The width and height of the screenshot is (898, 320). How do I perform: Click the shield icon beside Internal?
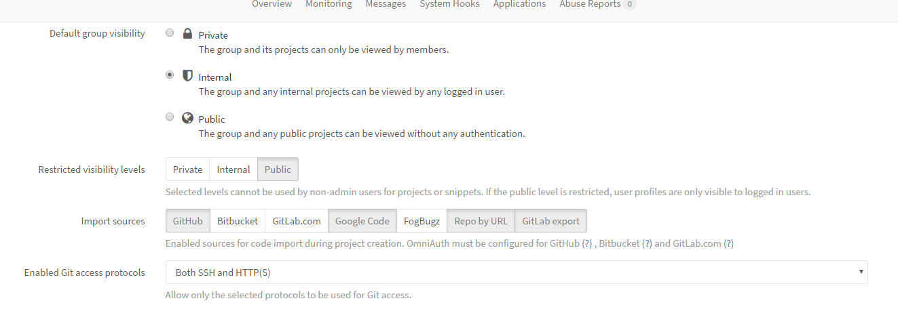click(188, 75)
